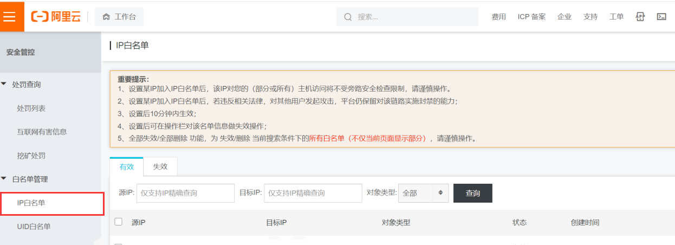
Task: Open the 对象类型 dropdown
Action: [x=423, y=193]
